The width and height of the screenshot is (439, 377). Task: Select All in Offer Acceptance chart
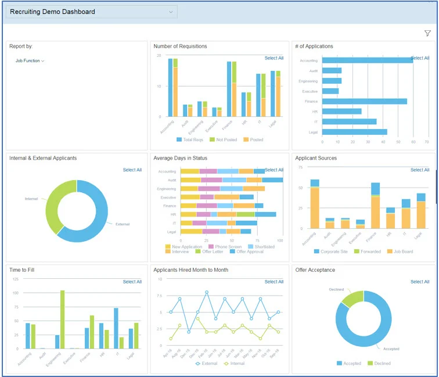tap(420, 282)
